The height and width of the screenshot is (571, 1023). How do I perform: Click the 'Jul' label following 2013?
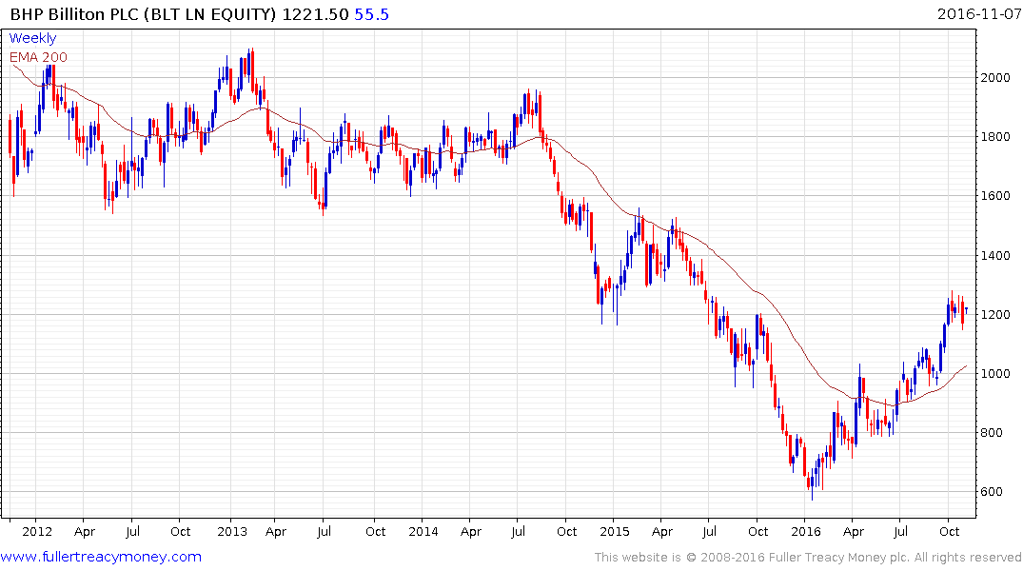pos(324,531)
